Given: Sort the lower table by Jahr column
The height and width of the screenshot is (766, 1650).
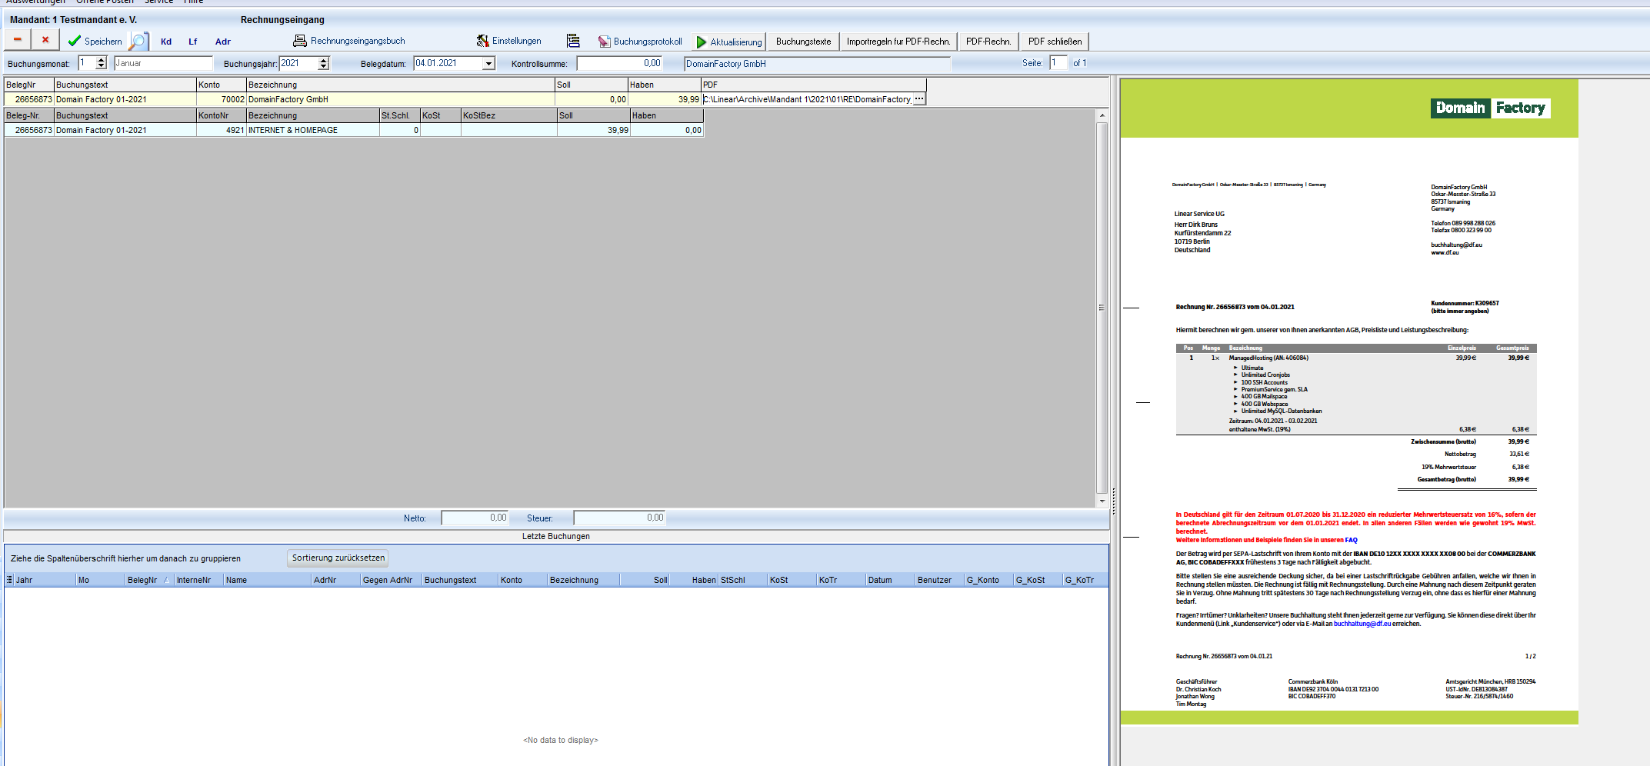Looking at the screenshot, I should (x=45, y=580).
